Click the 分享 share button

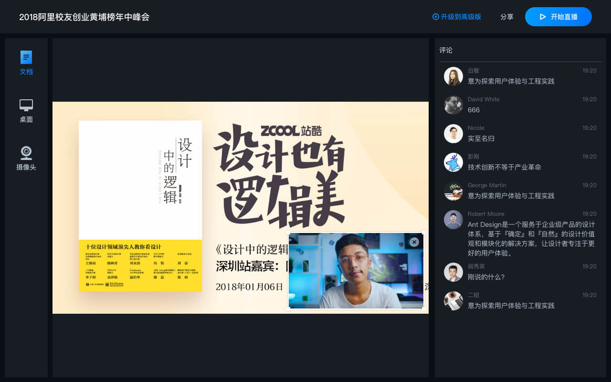506,17
